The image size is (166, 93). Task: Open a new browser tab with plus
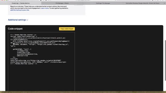coord(164,3)
